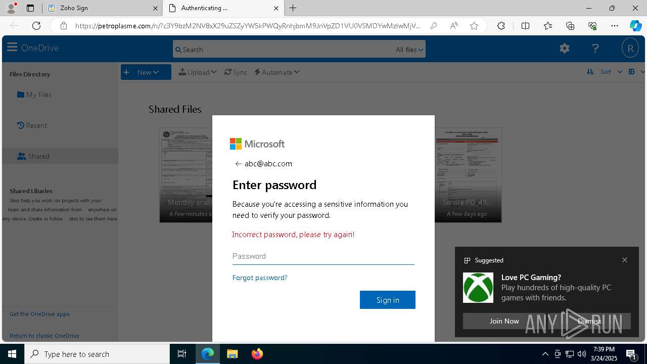Image resolution: width=647 pixels, height=364 pixels.
Task: Click the Sync toolbar item
Action: [236, 72]
